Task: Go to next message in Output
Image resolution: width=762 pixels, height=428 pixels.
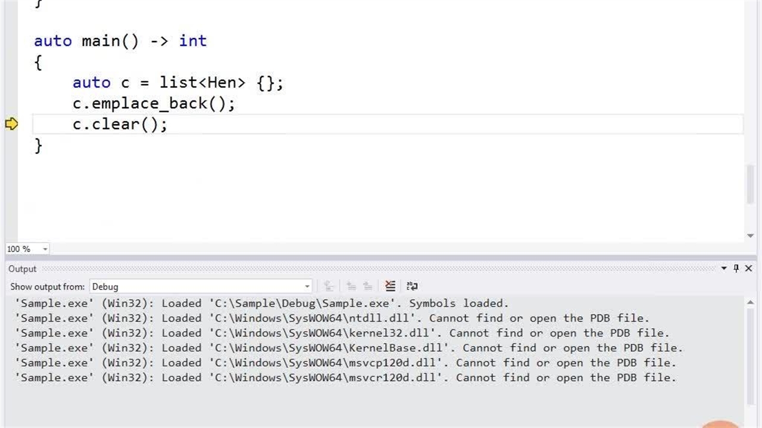Action: [x=367, y=287]
